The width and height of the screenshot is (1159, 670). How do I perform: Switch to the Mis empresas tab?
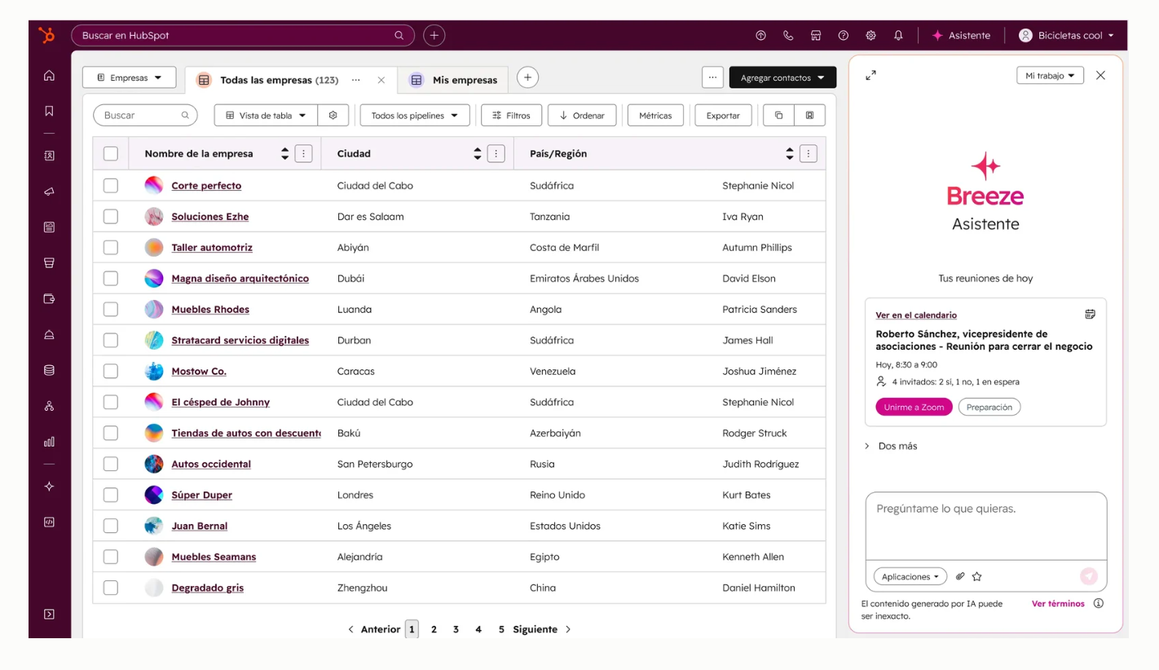point(454,80)
